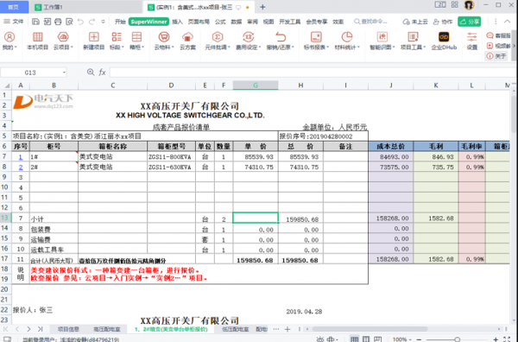Undo the last action
Screen dimensions: 518x342
point(80,22)
